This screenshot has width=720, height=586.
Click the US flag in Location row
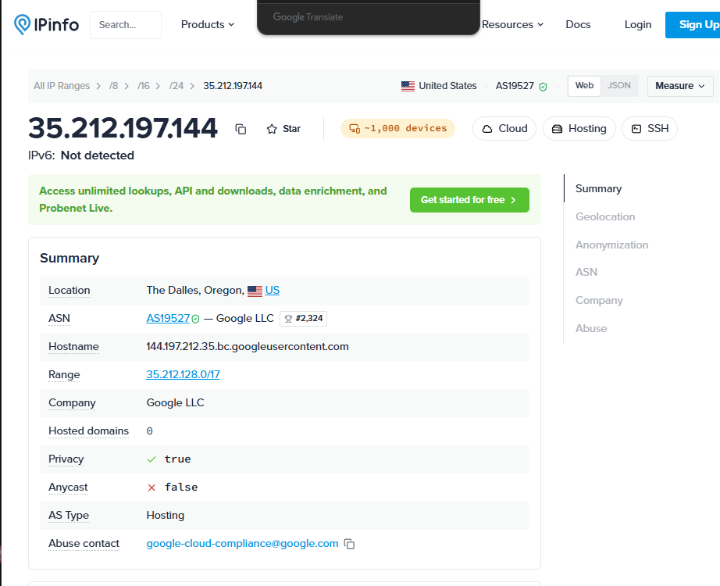[x=255, y=291]
